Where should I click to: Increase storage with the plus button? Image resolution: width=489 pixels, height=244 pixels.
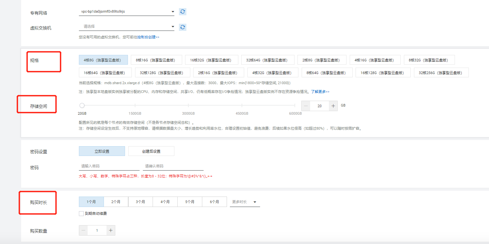333,106
